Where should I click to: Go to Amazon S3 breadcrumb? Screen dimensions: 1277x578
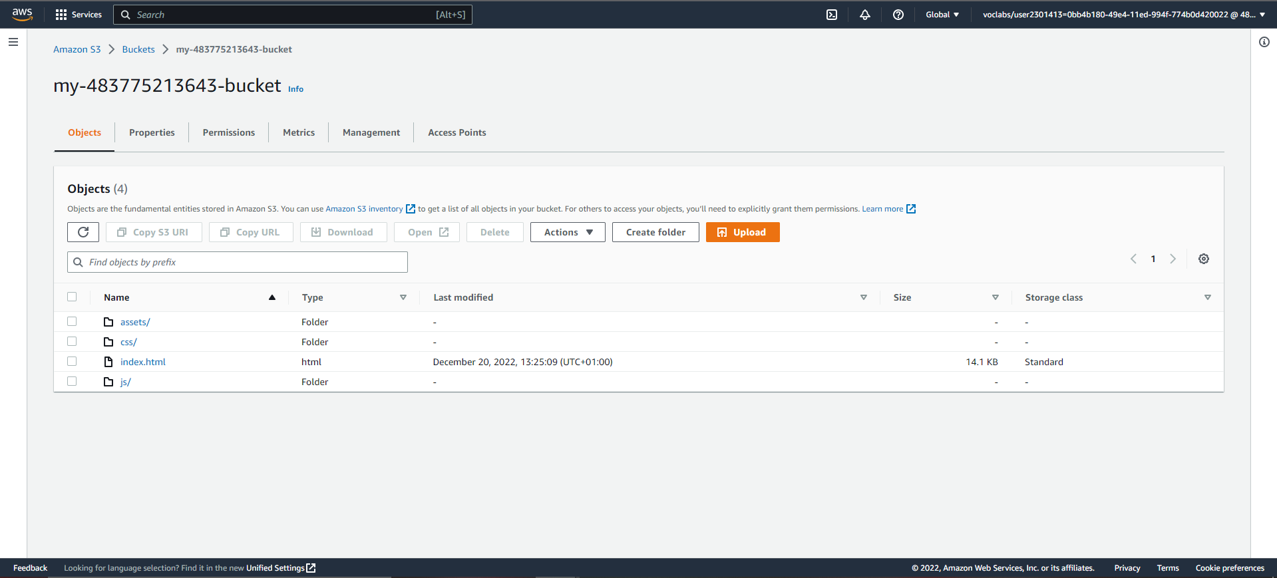point(77,49)
